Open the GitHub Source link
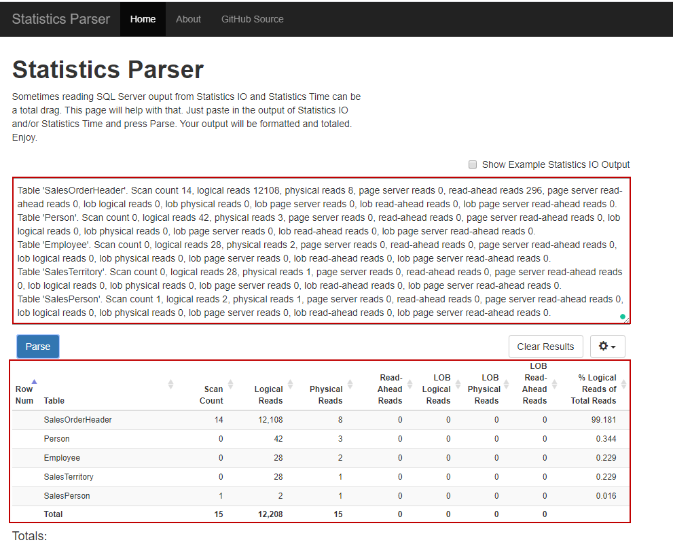This screenshot has height=549, width=673. [x=253, y=19]
